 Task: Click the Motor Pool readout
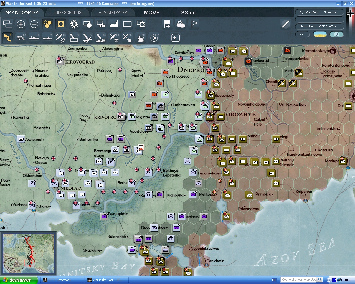click(x=319, y=26)
